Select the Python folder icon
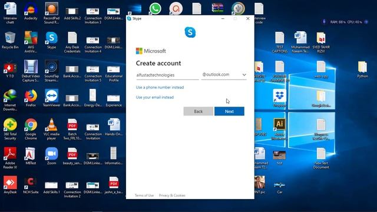The image size is (377, 212). coord(362,69)
